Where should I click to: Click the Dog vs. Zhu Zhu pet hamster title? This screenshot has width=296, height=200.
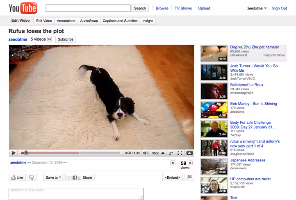[255, 47]
